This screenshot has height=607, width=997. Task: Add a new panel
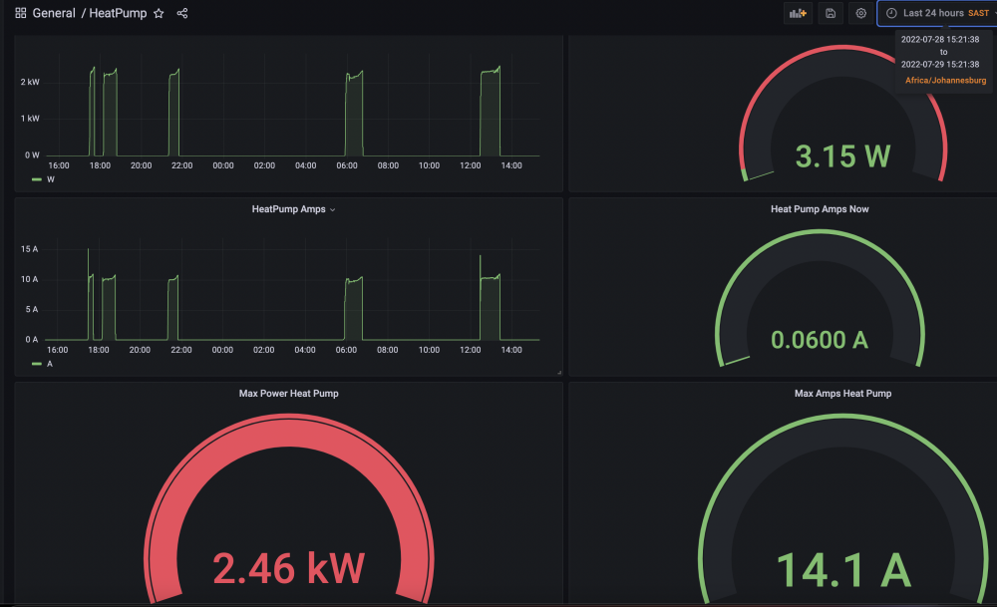[798, 13]
